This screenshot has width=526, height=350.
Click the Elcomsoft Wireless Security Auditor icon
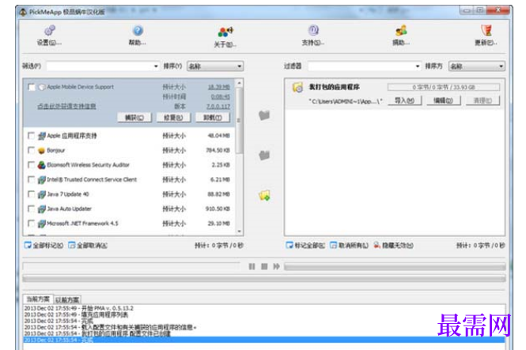click(x=42, y=165)
